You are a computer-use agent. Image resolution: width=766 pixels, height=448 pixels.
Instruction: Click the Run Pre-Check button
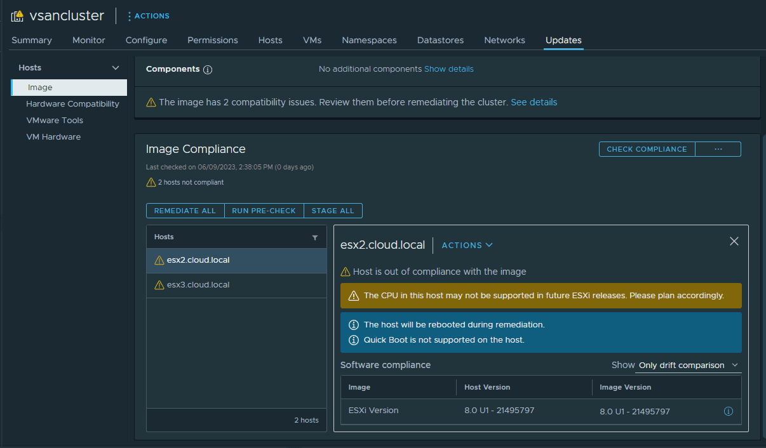(264, 211)
